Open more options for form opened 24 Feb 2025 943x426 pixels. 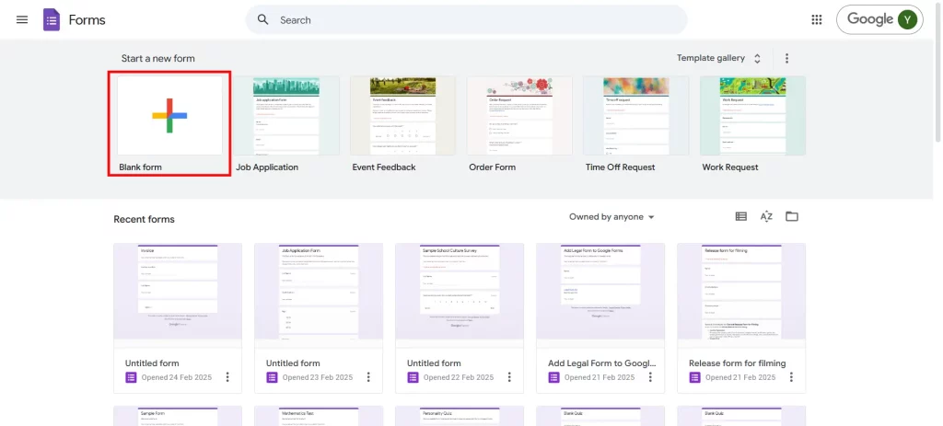pyautogui.click(x=227, y=377)
